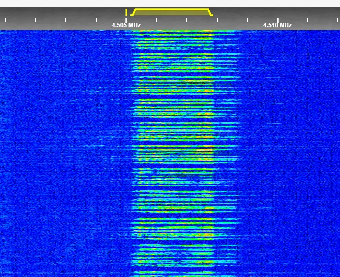The width and height of the screenshot is (340, 277).
Task: Select the leftmost tick on frequency scale
Action: 6,20
